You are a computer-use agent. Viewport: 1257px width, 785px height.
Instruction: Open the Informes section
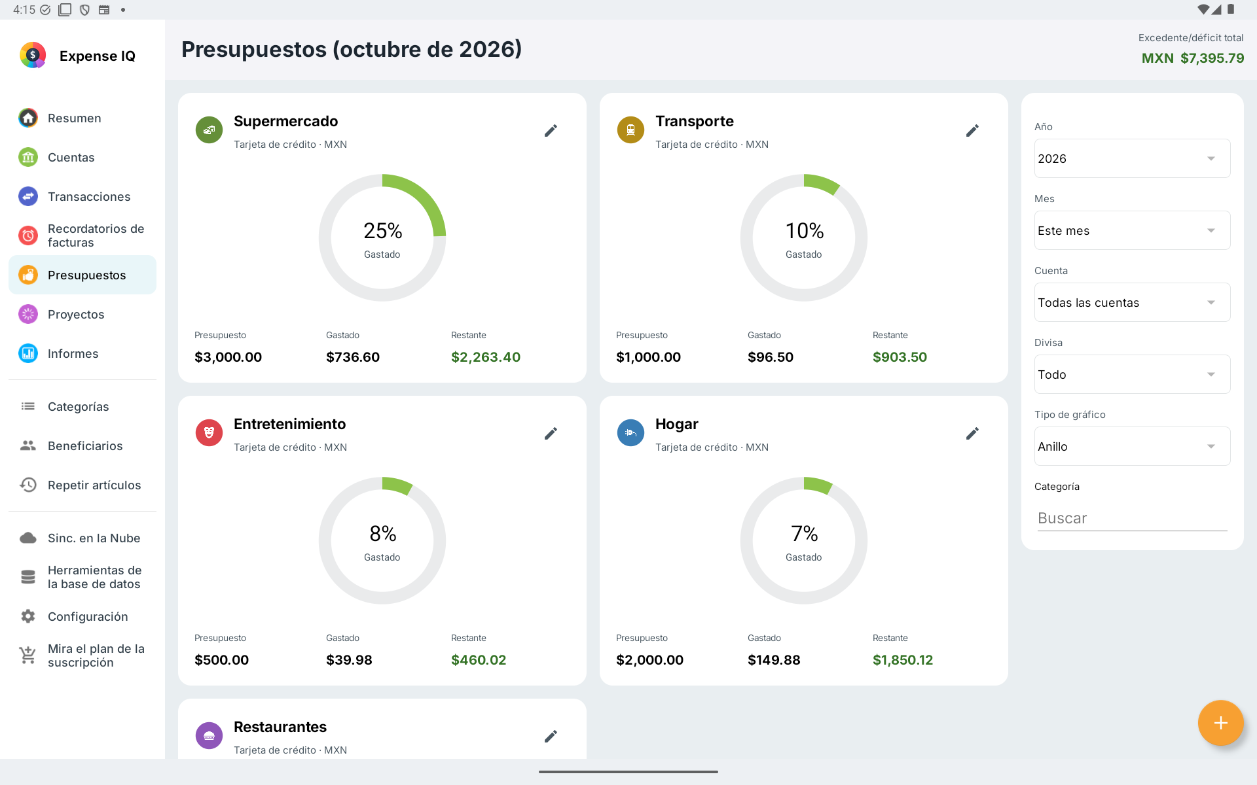coord(82,354)
